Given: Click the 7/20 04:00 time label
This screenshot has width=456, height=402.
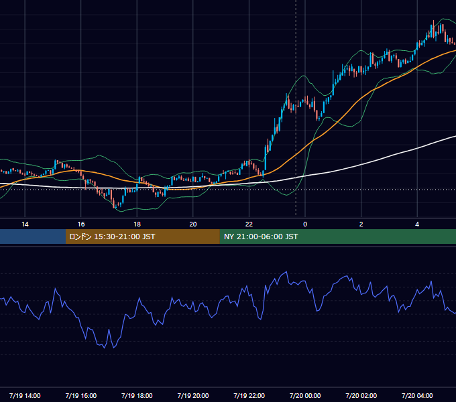Looking at the screenshot, I should pyautogui.click(x=417, y=395).
